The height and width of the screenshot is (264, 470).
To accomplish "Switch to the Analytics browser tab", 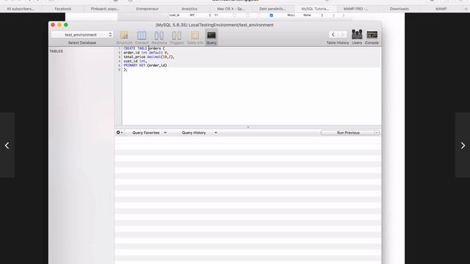I will pos(189,9).
